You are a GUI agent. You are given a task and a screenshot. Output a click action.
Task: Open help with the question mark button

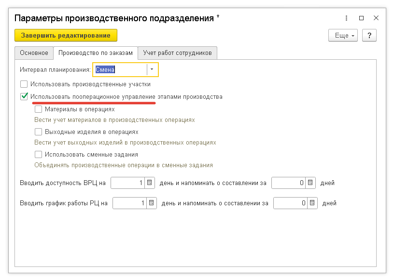pyautogui.click(x=369, y=36)
